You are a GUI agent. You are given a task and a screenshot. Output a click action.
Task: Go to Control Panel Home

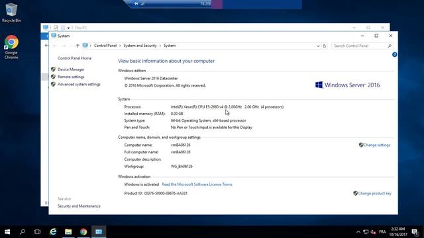[74, 58]
